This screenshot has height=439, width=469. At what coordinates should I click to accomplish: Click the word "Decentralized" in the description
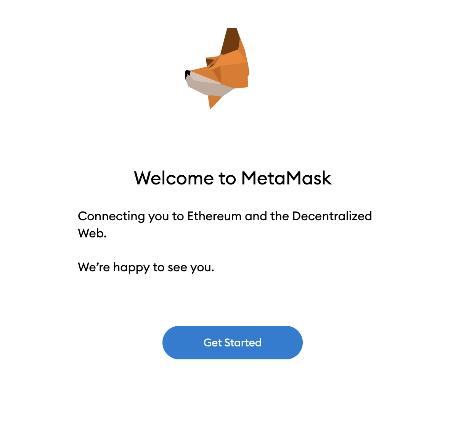click(x=332, y=216)
